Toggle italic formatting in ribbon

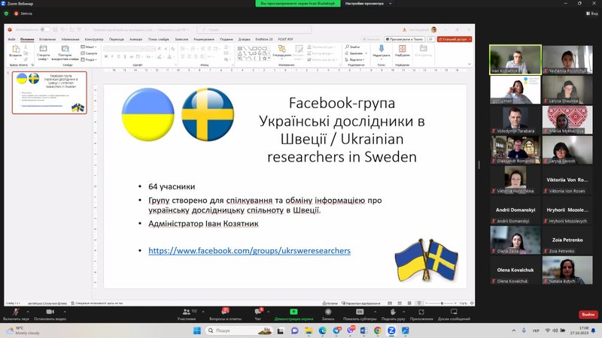112,57
